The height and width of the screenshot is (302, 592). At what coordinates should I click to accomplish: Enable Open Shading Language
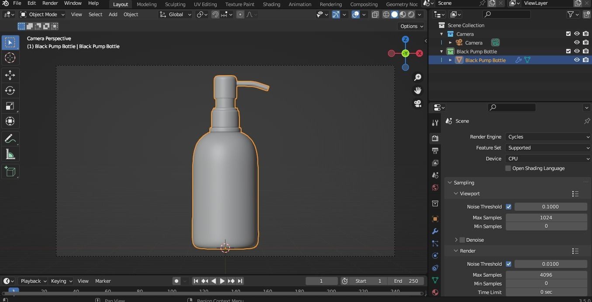pyautogui.click(x=508, y=168)
